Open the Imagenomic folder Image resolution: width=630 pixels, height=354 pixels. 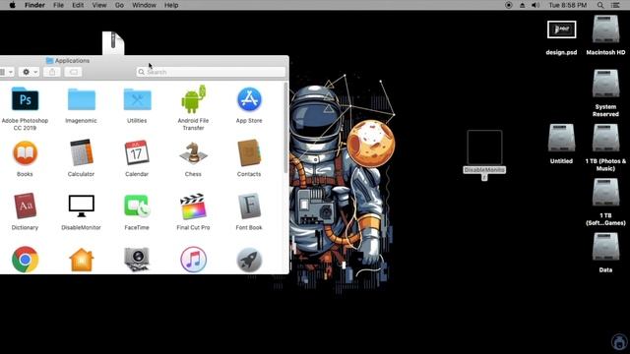(81, 99)
